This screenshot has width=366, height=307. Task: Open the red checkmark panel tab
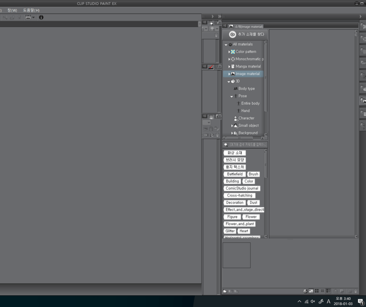[x=211, y=67]
